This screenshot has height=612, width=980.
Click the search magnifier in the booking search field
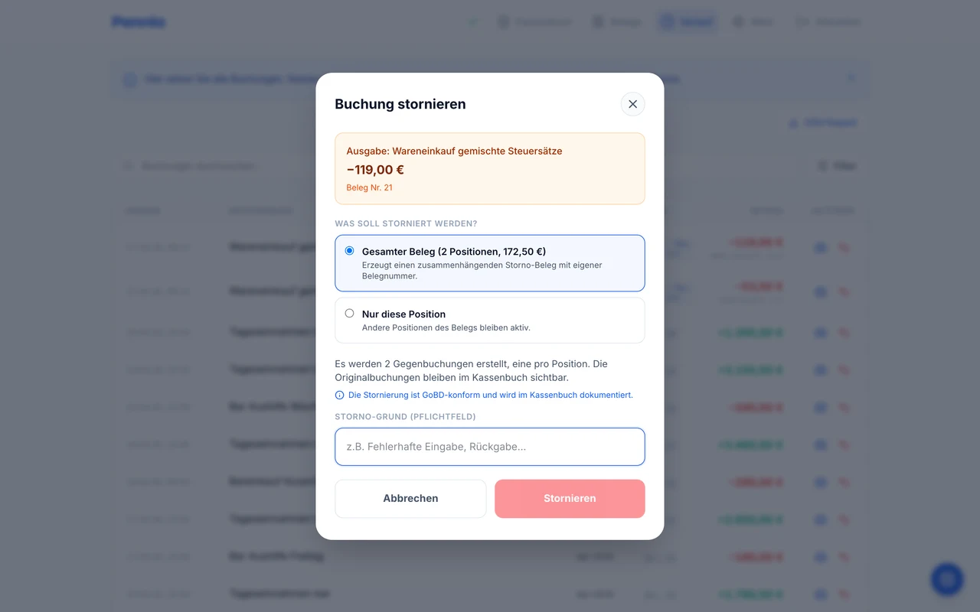[126, 165]
